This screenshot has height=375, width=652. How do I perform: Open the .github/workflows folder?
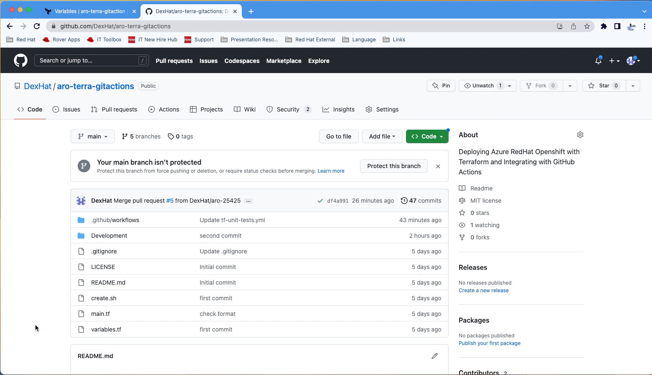(x=115, y=220)
